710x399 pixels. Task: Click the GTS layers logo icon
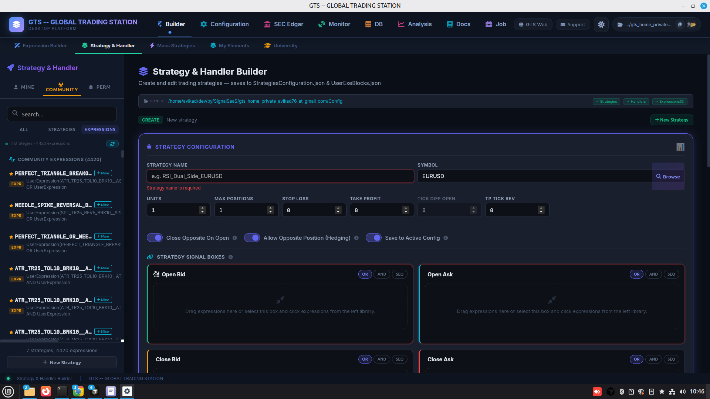pos(16,24)
